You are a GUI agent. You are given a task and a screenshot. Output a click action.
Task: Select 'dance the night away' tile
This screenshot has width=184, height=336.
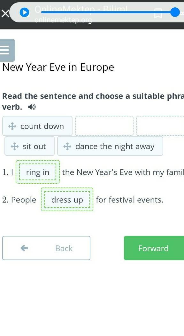[x=110, y=146]
